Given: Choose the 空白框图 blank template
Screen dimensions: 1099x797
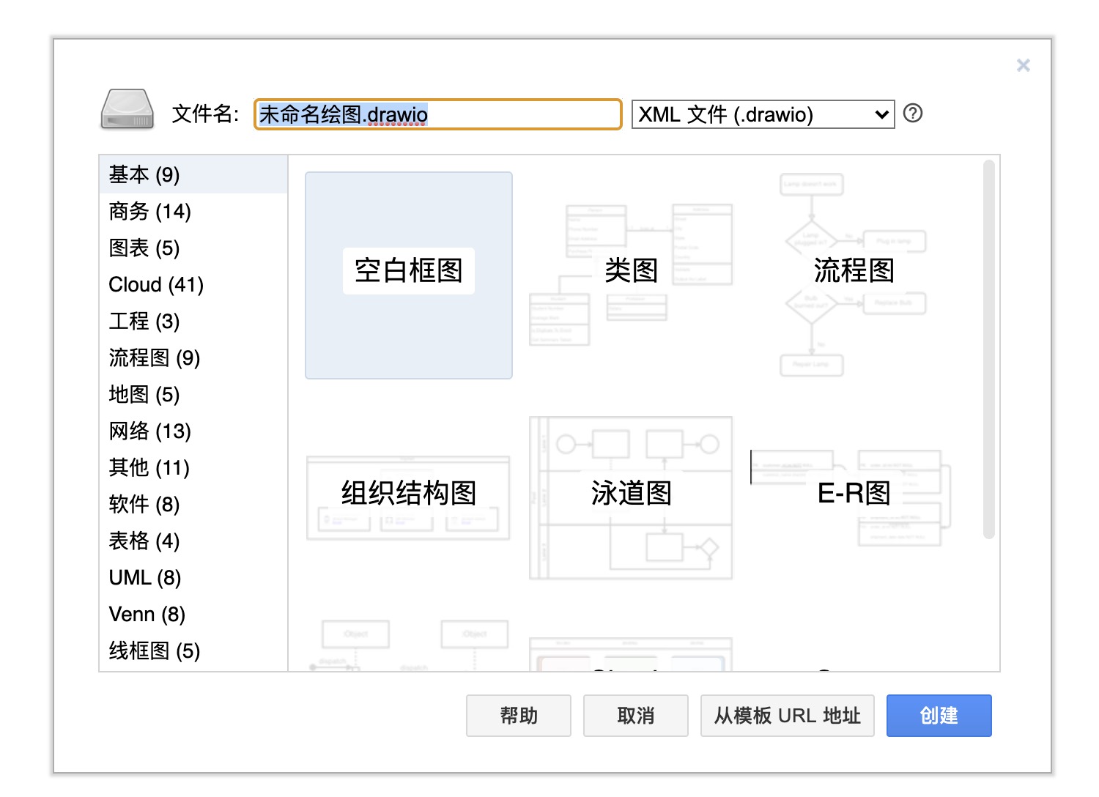Looking at the screenshot, I should point(409,275).
